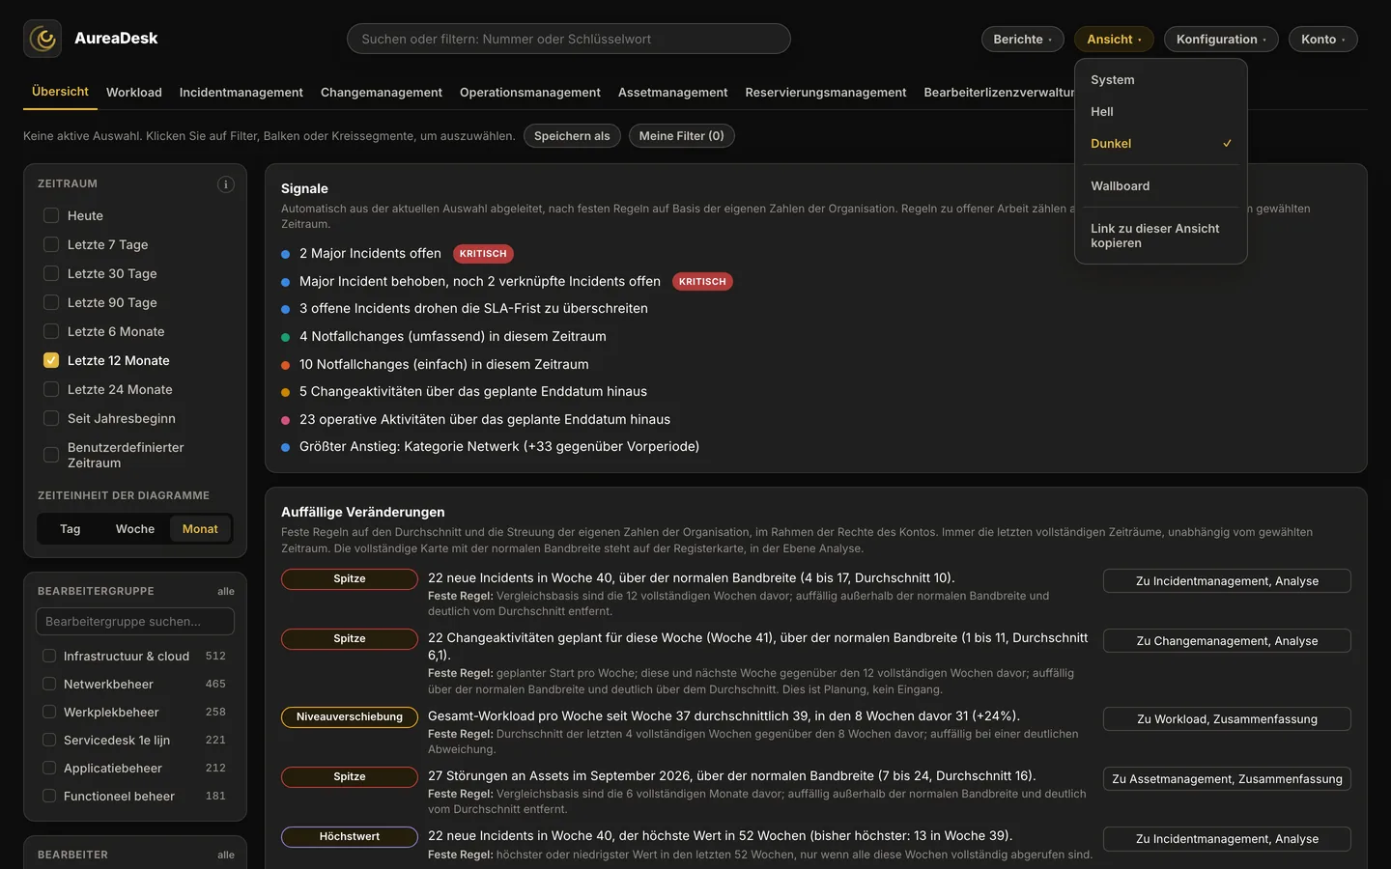Screen dimensions: 1391x869
Task: Click the KRITISCH badge on Major Incident behoben
Action: click(702, 282)
